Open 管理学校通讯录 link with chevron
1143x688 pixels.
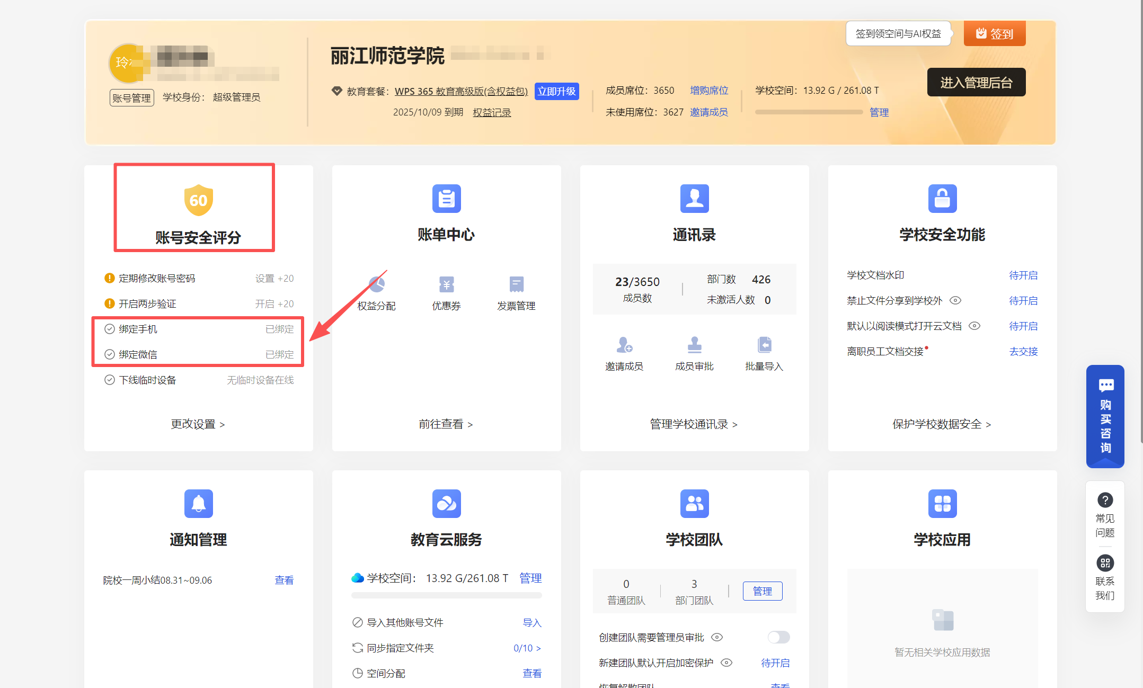[694, 424]
